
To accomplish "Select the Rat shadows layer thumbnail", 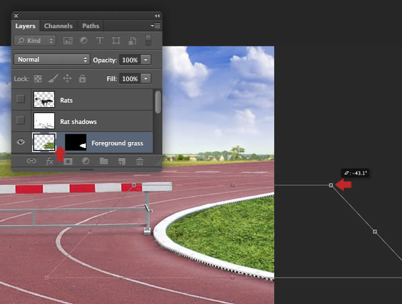I will pyautogui.click(x=44, y=121).
